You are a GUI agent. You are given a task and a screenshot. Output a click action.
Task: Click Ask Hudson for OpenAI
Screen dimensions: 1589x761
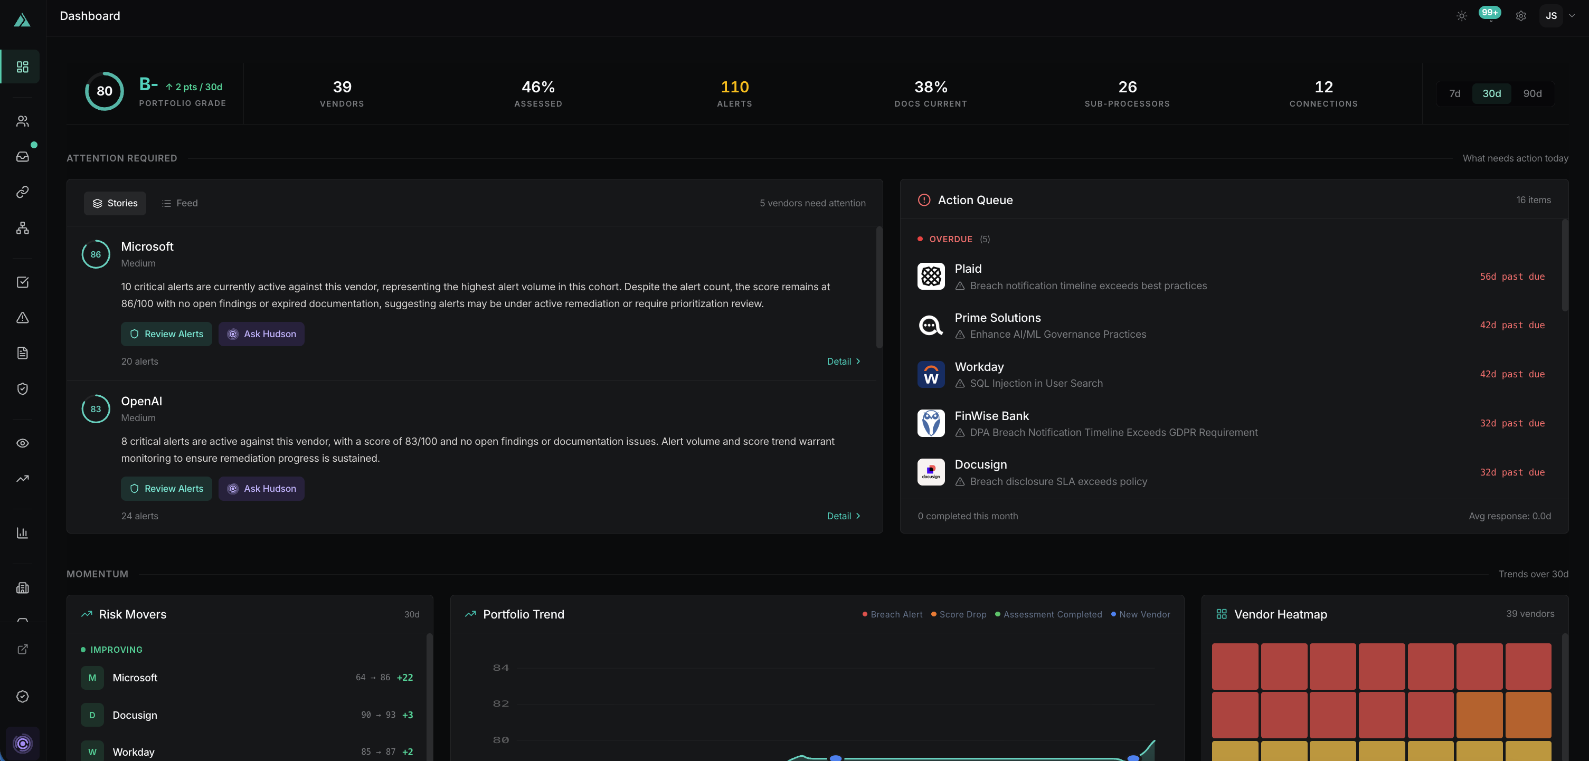261,489
